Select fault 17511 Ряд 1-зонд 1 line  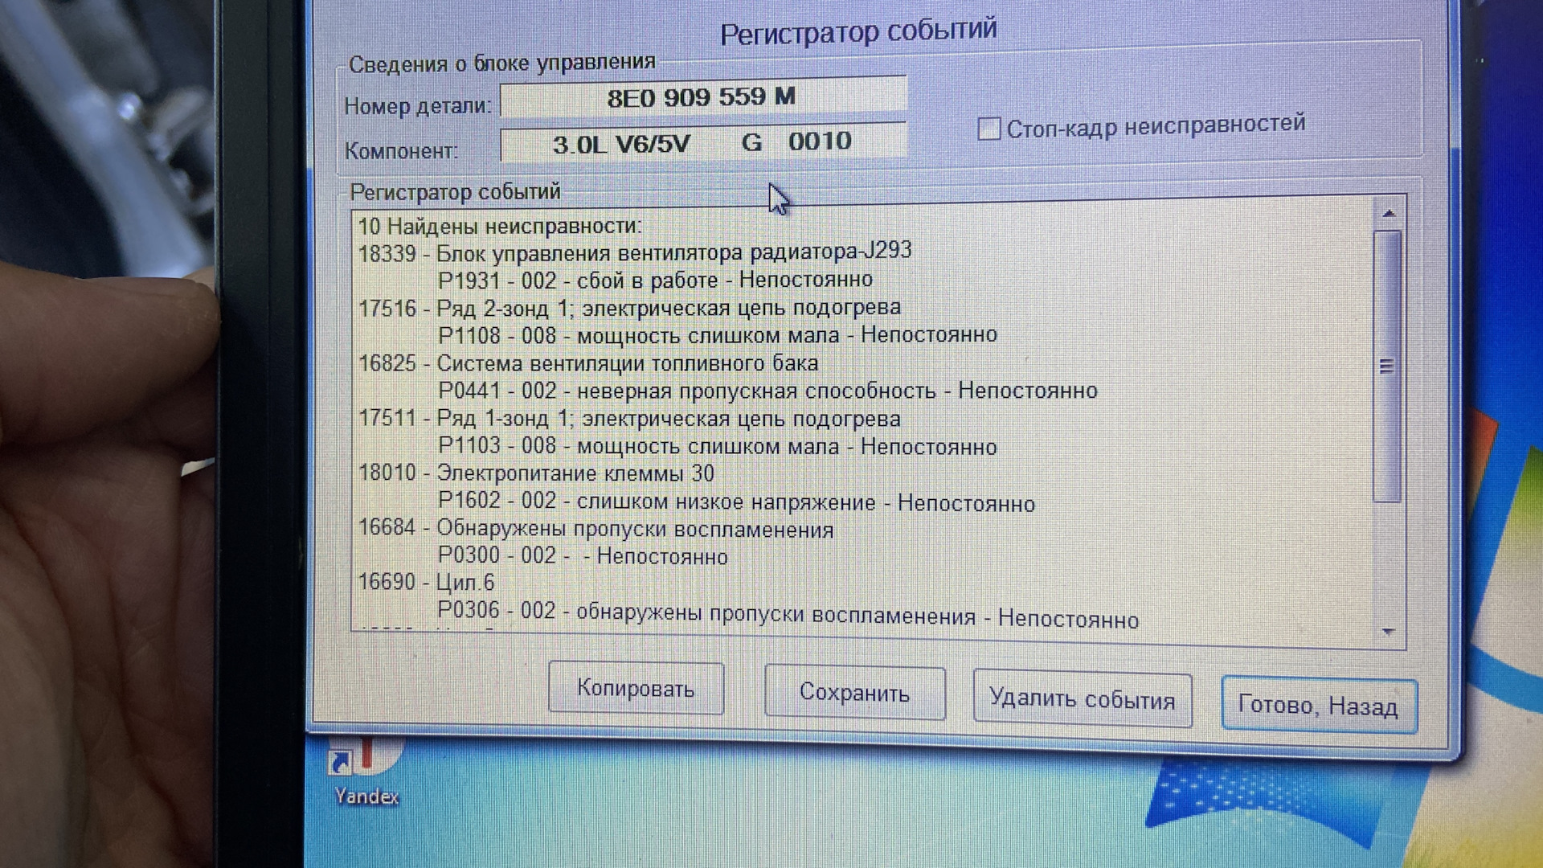click(629, 419)
